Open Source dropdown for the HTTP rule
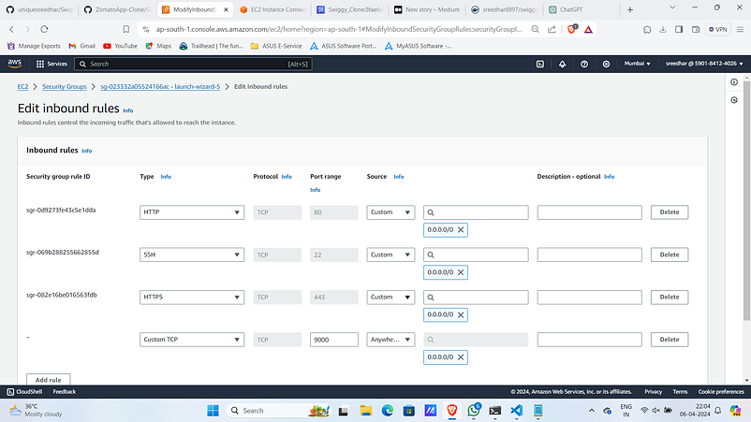Image resolution: width=751 pixels, height=422 pixels. click(390, 212)
